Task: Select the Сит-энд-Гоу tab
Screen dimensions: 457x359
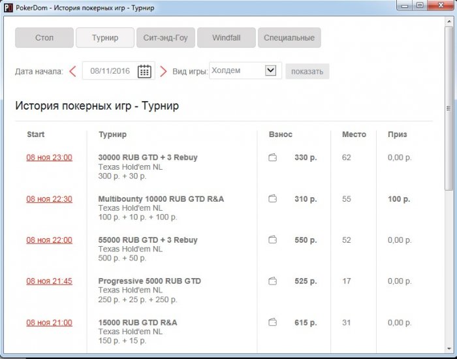Action: pyautogui.click(x=165, y=38)
